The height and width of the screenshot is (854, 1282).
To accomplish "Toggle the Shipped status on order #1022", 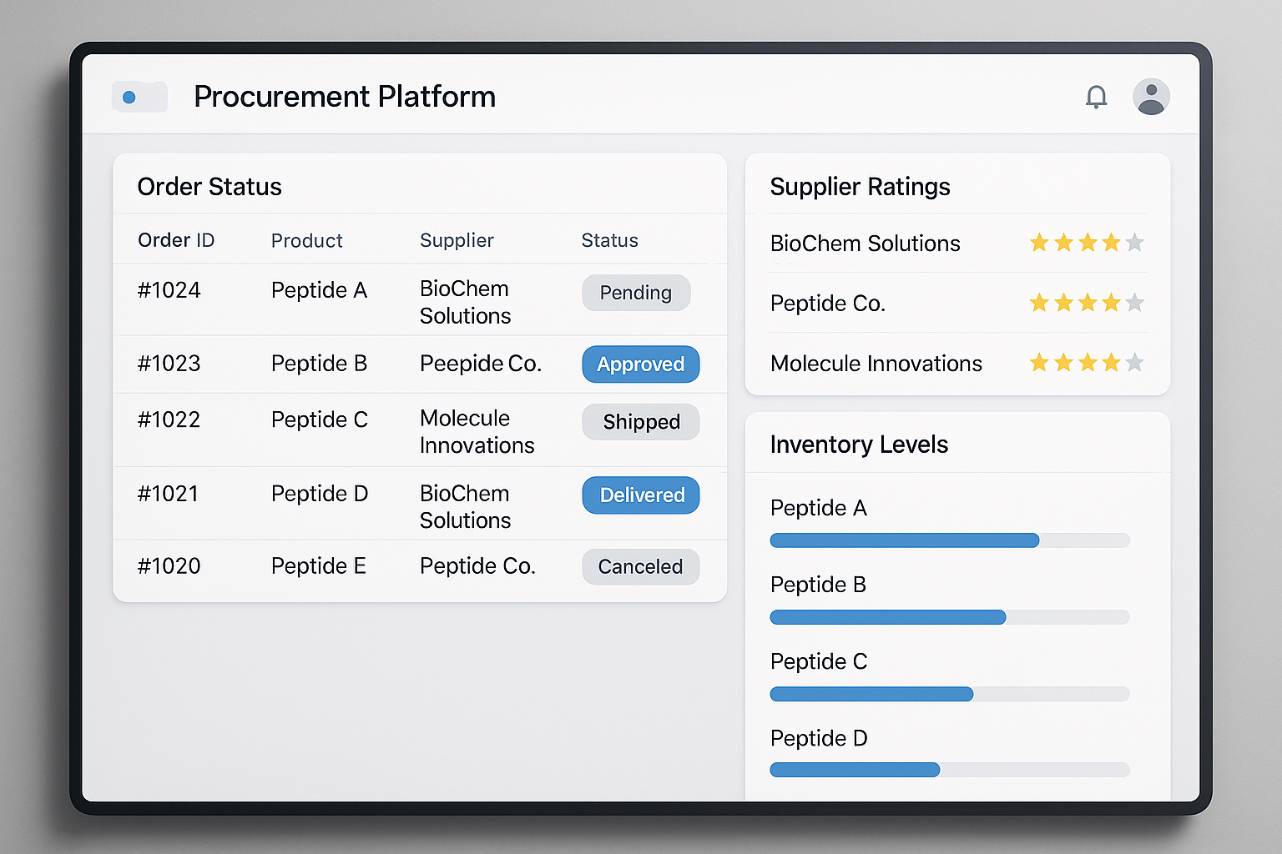I will 640,422.
